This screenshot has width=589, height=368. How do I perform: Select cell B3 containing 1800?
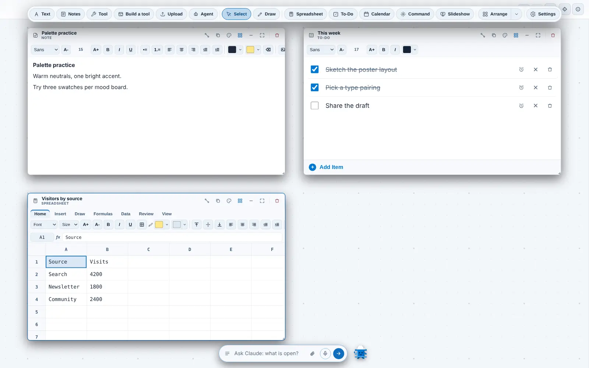click(107, 287)
